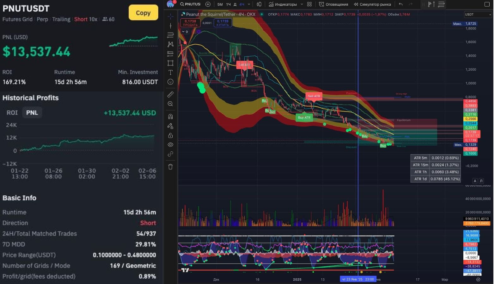Switch to the 5M timeframe

pyautogui.click(x=220, y=4)
